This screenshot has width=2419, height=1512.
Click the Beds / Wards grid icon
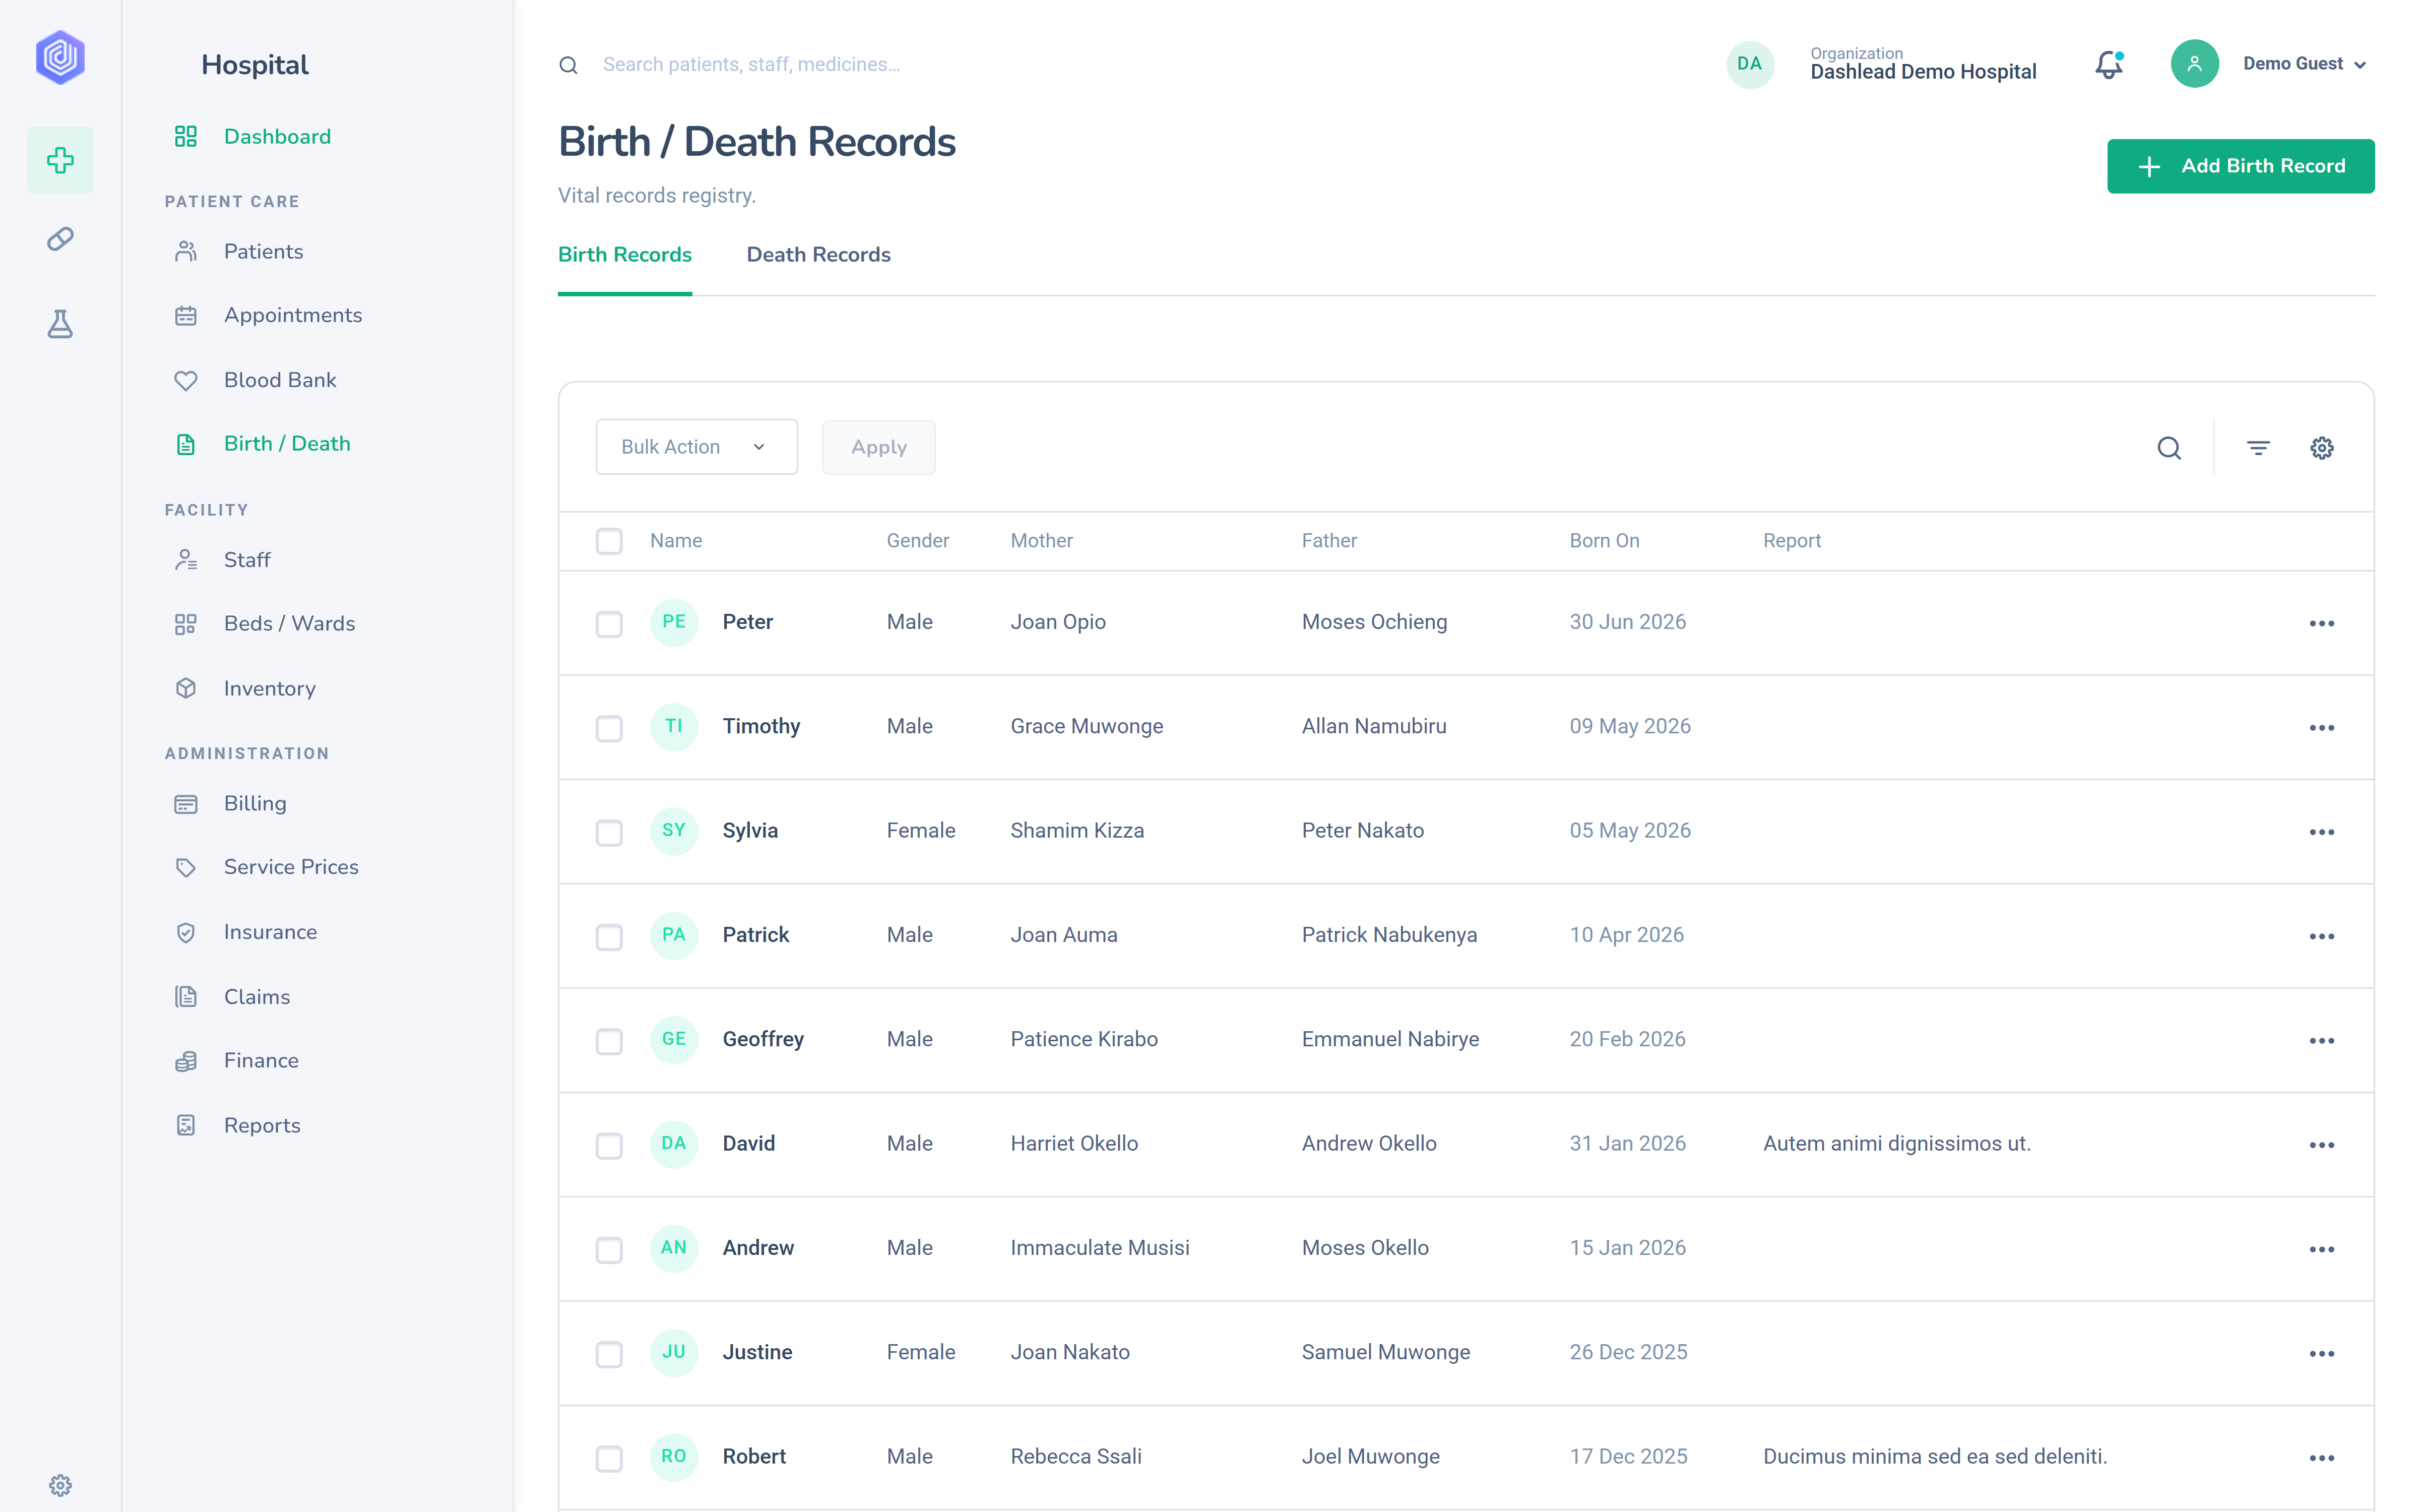[x=186, y=624]
